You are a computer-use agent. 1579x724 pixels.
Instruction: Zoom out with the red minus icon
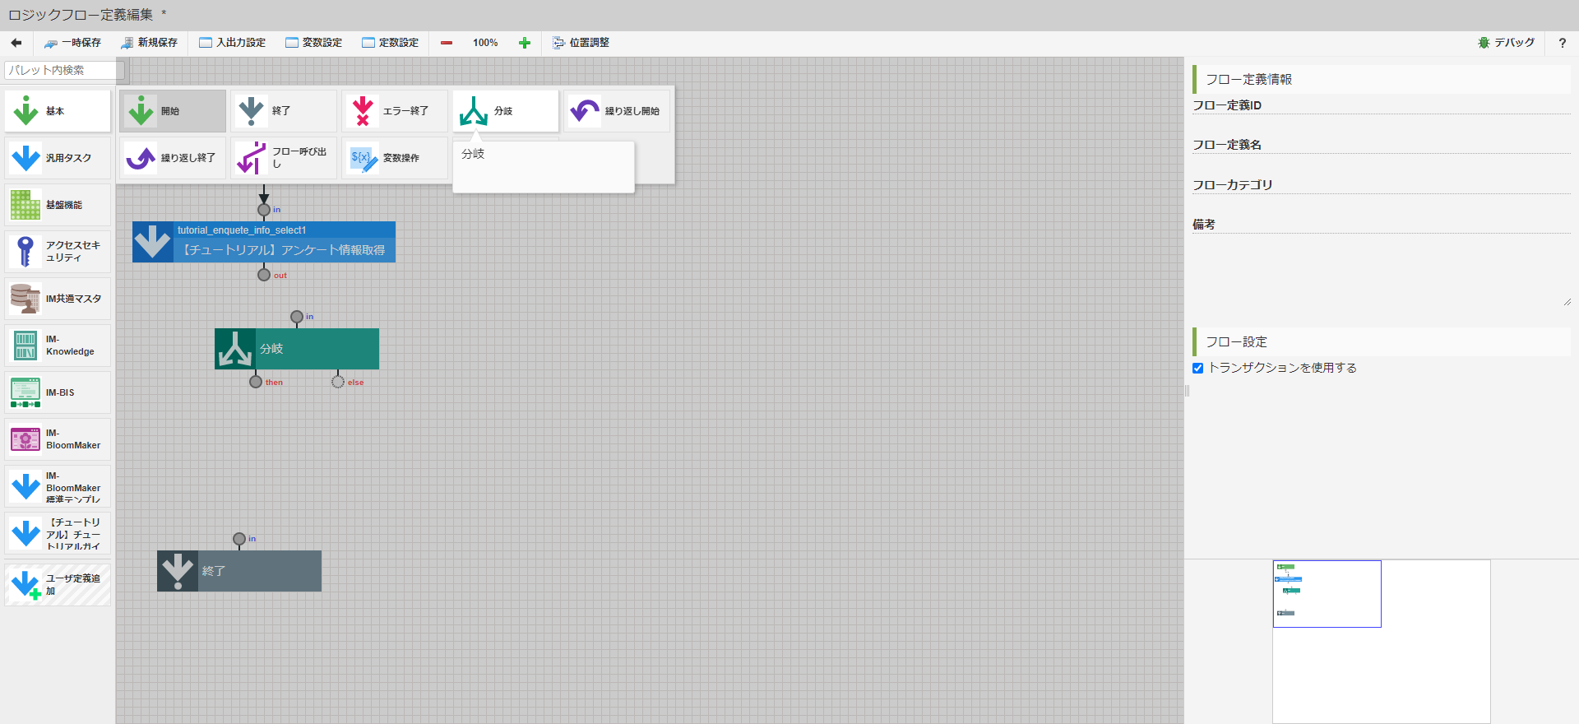447,43
